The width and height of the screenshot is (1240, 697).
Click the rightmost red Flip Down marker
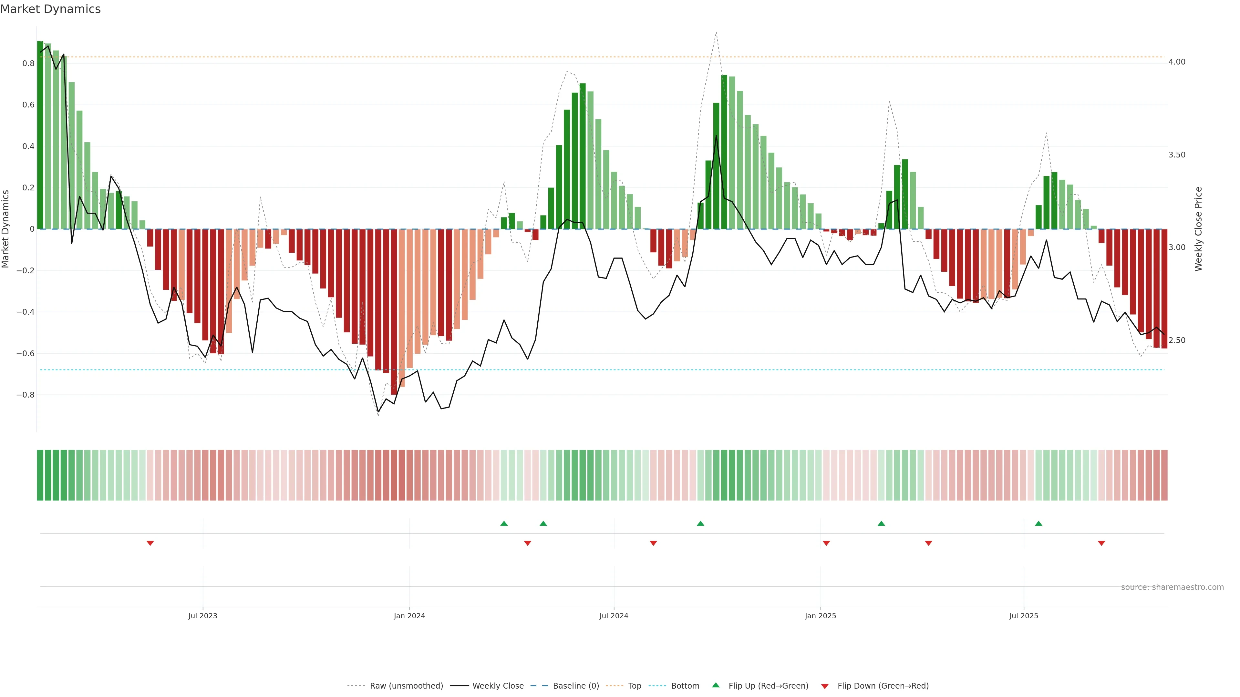(x=1101, y=543)
